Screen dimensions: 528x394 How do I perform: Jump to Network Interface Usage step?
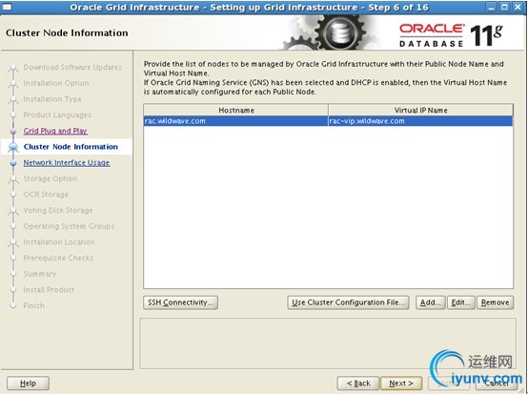click(x=67, y=163)
